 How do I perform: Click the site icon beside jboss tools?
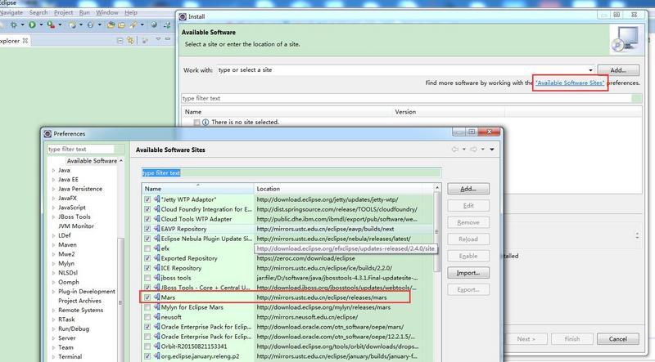pyautogui.click(x=156, y=277)
